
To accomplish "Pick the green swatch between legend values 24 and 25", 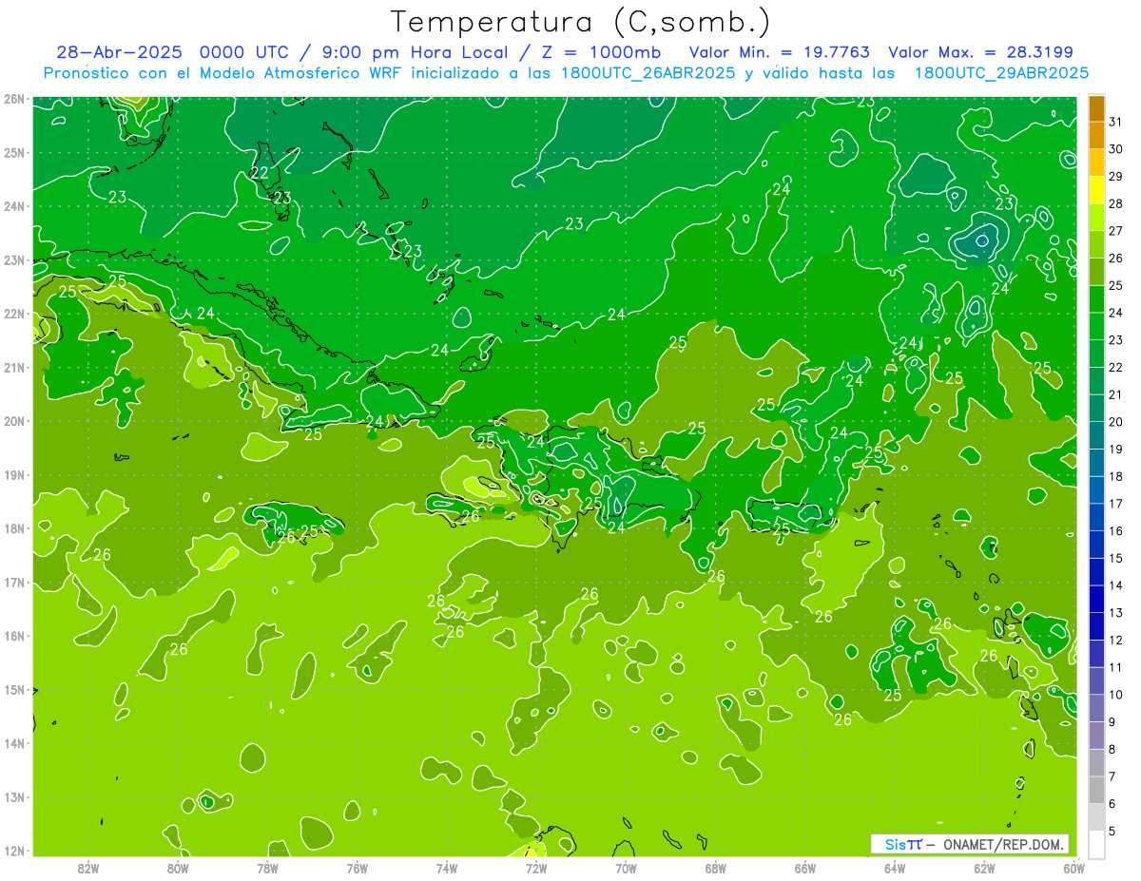I will click(x=1096, y=299).
